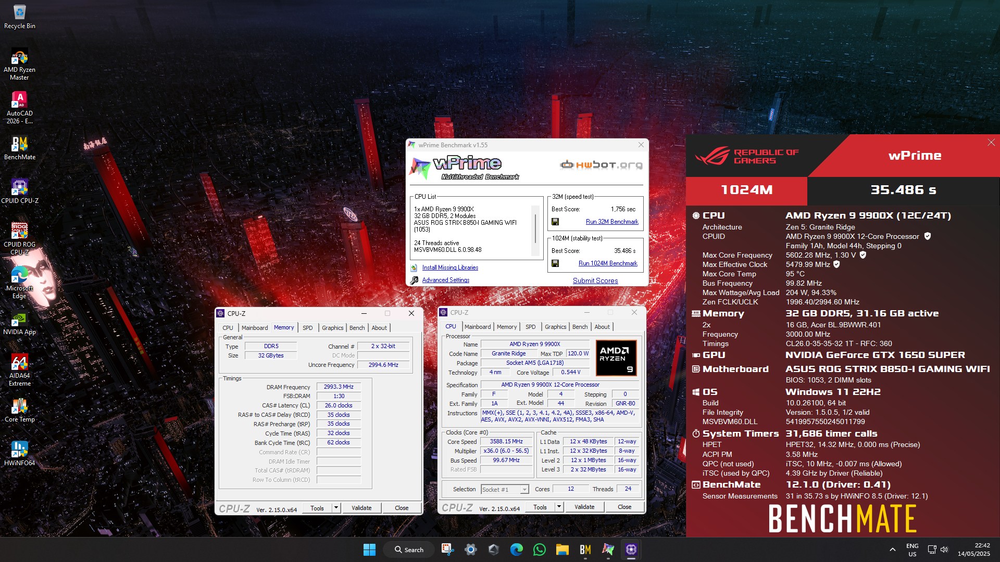Click the HWBOT.org logo in wPrime

point(601,165)
